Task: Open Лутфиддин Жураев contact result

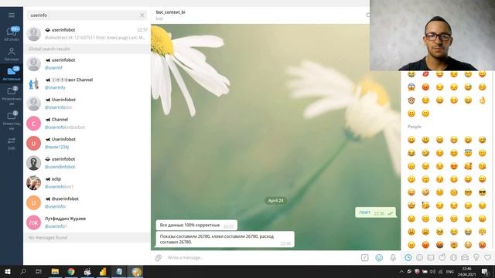Action: click(x=87, y=222)
